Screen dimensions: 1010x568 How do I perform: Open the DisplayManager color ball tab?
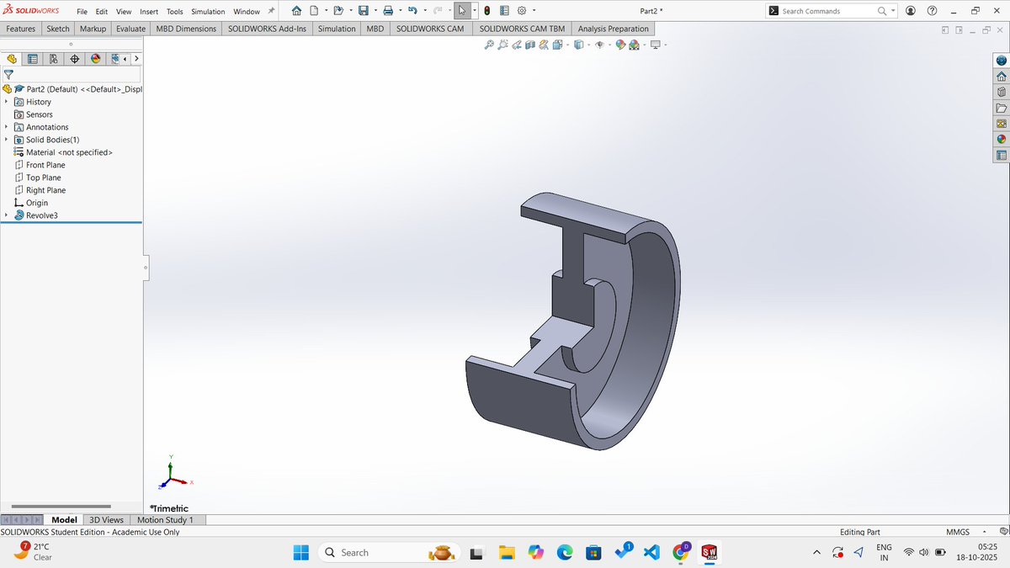pyautogui.click(x=96, y=59)
